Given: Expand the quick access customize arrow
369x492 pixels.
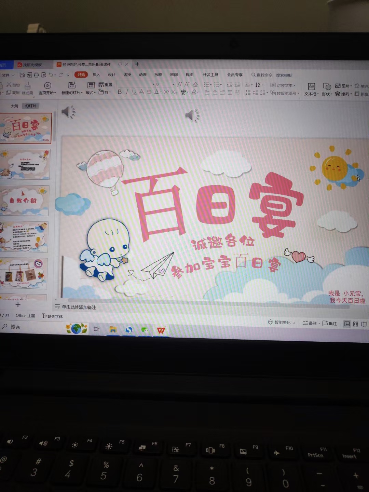Looking at the screenshot, I should click(x=68, y=75).
